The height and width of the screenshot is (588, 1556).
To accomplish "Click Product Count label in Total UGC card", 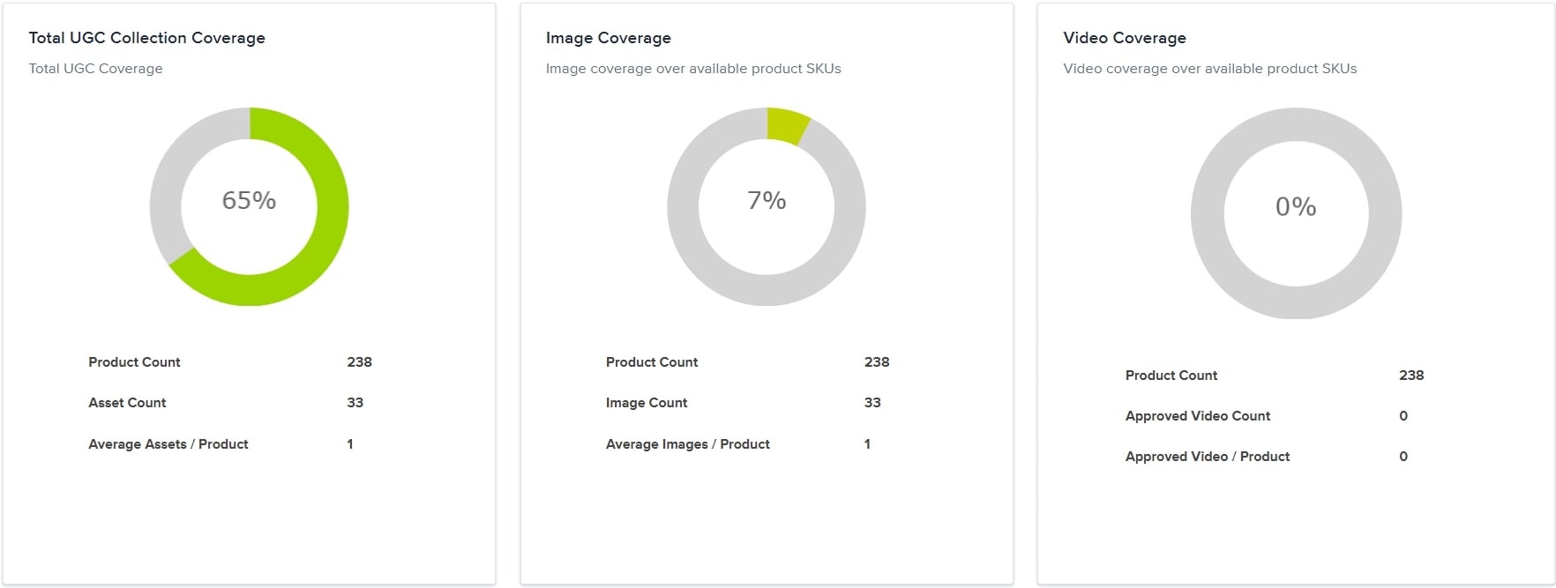I will coord(134,362).
